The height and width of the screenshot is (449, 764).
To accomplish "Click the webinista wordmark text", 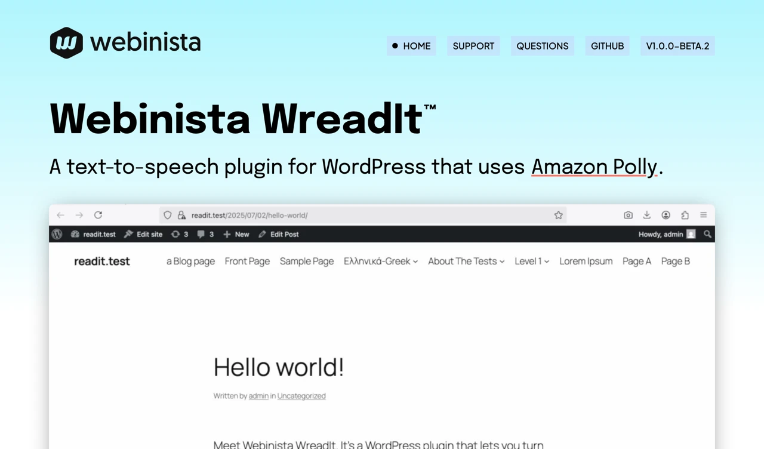I will click(x=146, y=42).
